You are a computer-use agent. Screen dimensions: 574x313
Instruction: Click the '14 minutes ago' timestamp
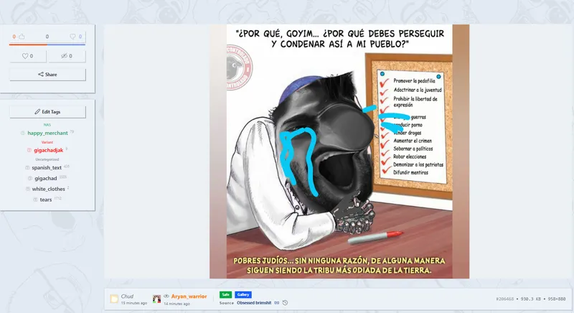[177, 304]
